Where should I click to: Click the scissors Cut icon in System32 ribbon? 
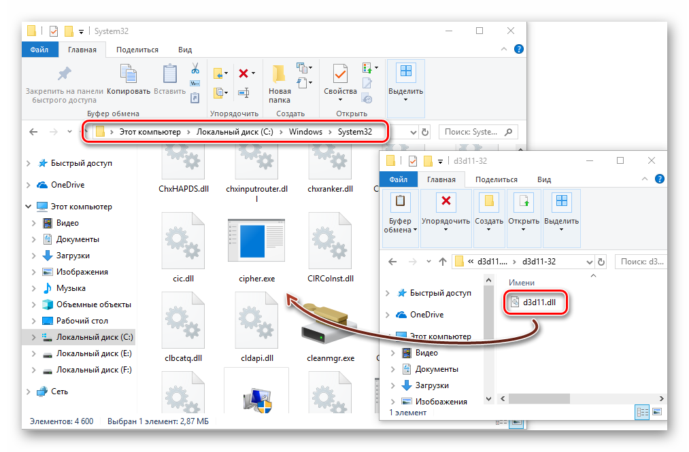click(x=195, y=69)
